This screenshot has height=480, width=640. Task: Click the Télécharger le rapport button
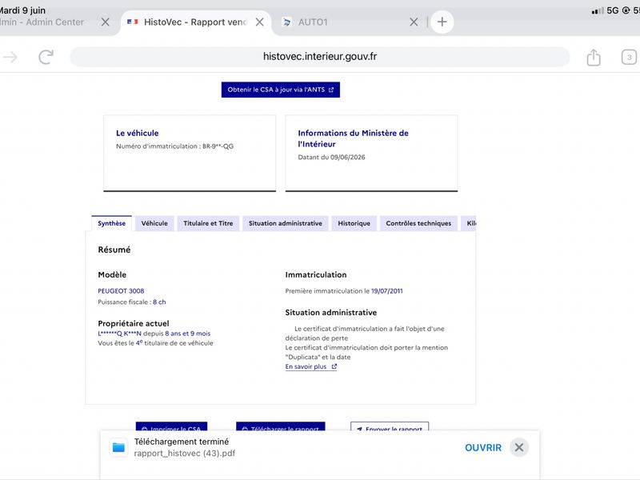pos(281,426)
